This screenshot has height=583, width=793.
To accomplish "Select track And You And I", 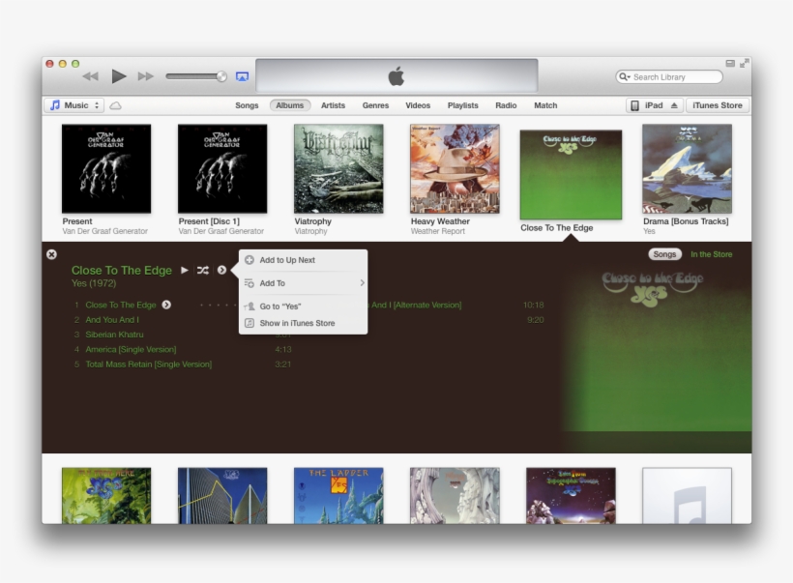I will pyautogui.click(x=112, y=320).
